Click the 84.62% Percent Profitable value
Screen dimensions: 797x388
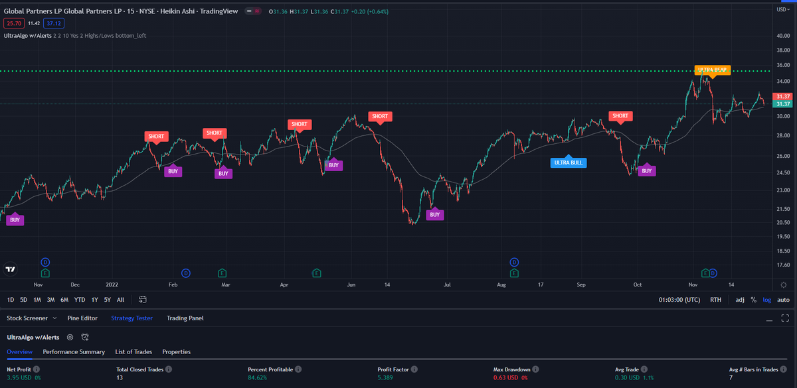pos(259,378)
